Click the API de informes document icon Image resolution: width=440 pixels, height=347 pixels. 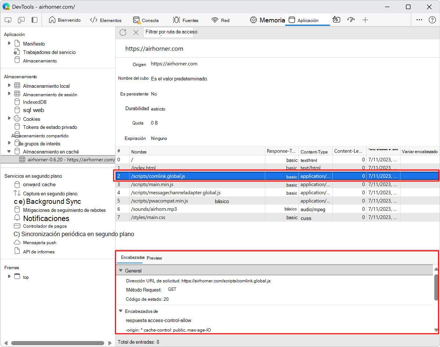click(17, 251)
